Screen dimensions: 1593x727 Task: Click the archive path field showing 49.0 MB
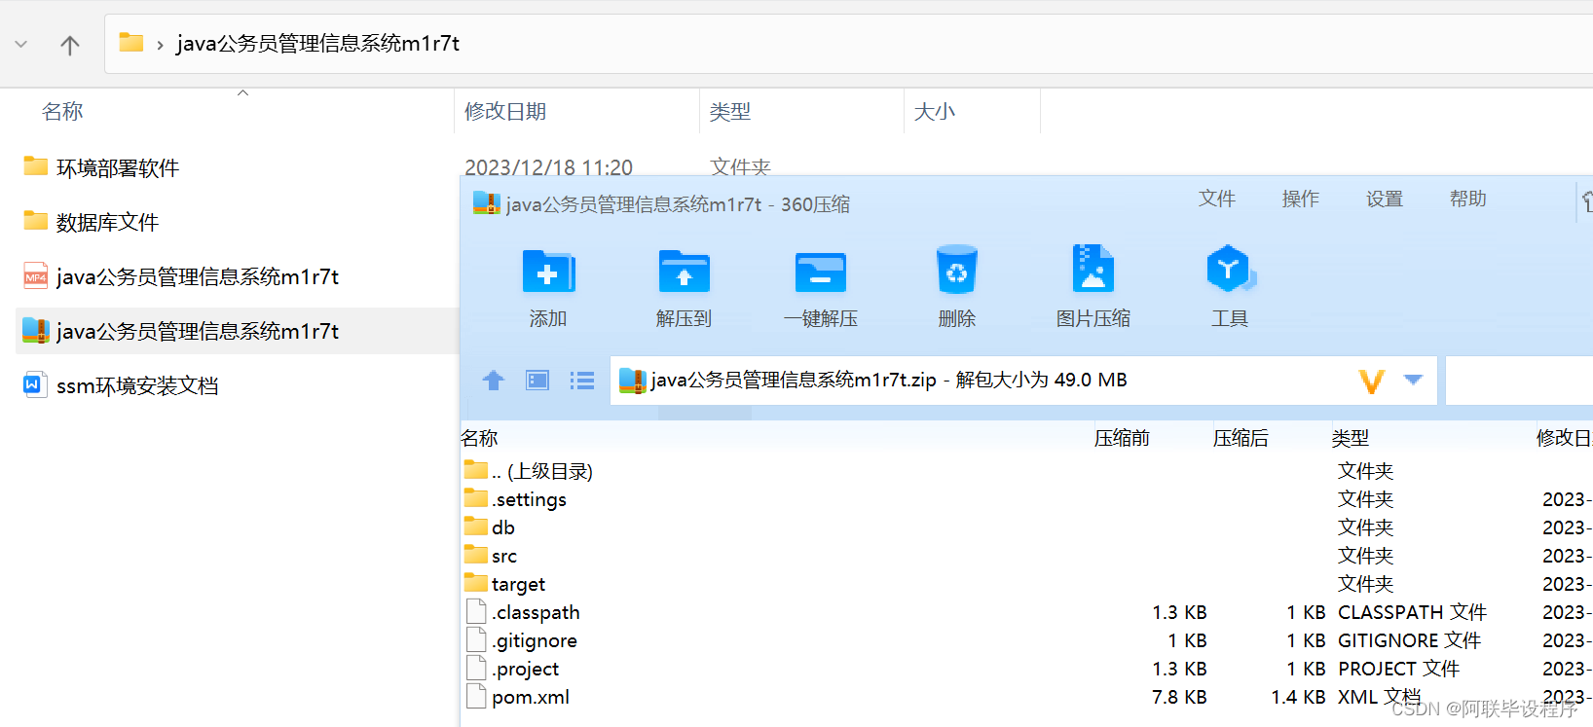tap(1023, 381)
